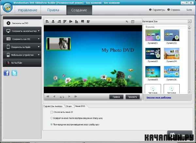Choose the На YouTube upload option
This screenshot has height=143, width=196.
pyautogui.click(x=22, y=63)
